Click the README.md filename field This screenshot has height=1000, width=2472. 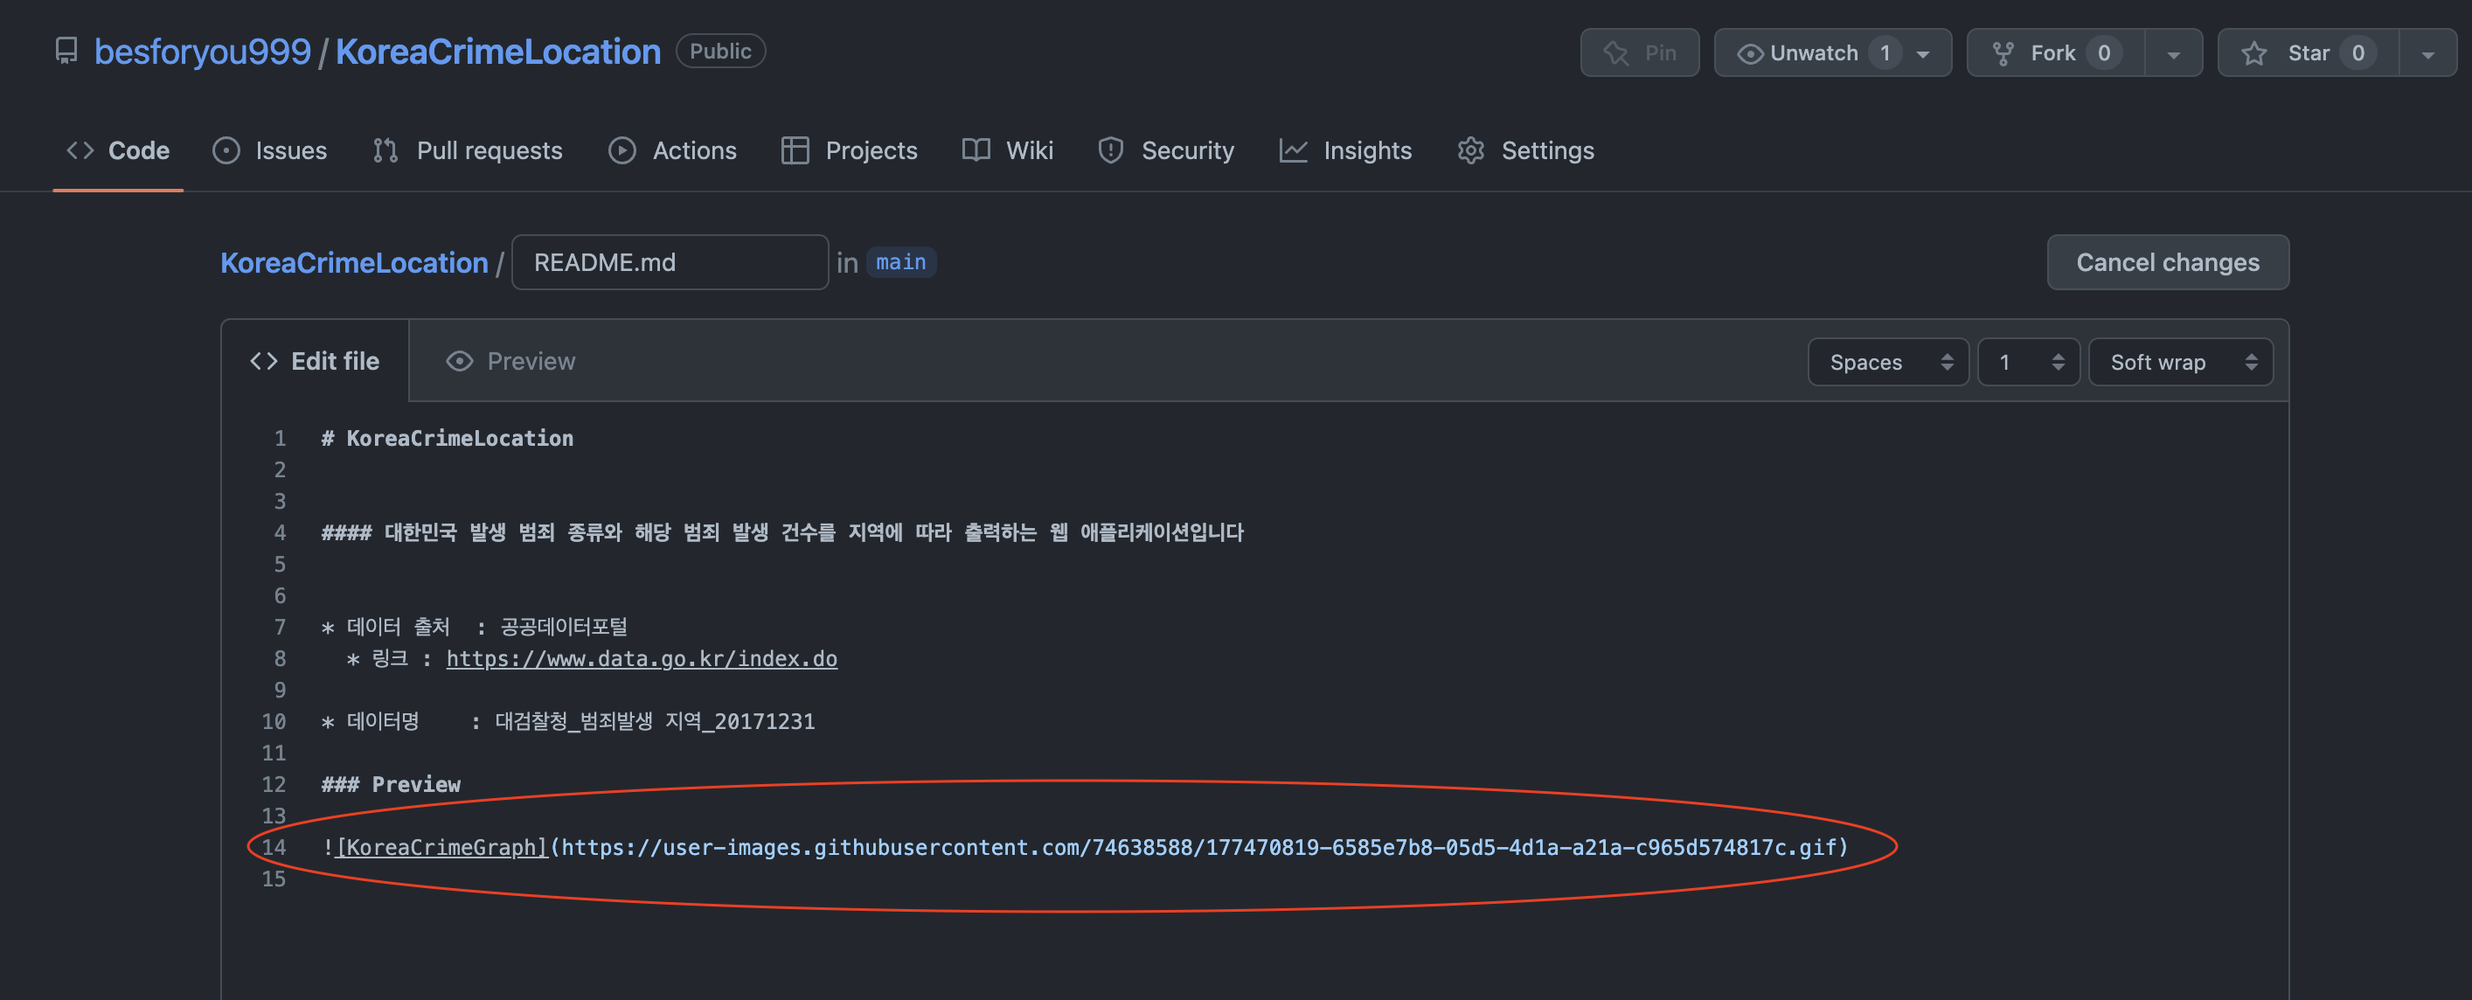coord(670,262)
